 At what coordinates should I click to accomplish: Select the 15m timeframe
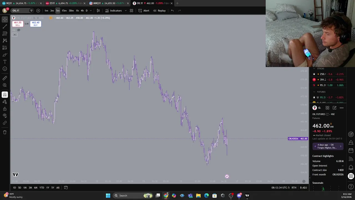coord(64,11)
